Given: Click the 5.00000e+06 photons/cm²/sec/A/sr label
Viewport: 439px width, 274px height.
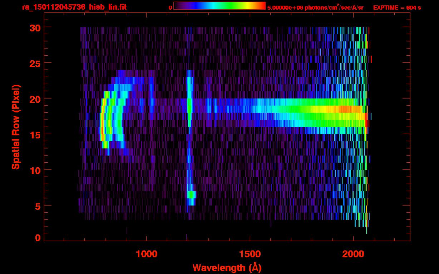Looking at the screenshot, I should click(x=316, y=7).
